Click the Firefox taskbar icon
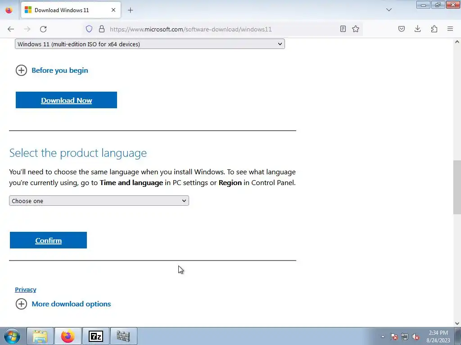 click(68, 336)
